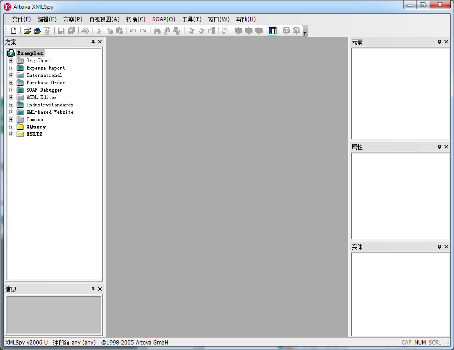Click the Replace binoculars icon
The image size is (454, 350).
177,31
